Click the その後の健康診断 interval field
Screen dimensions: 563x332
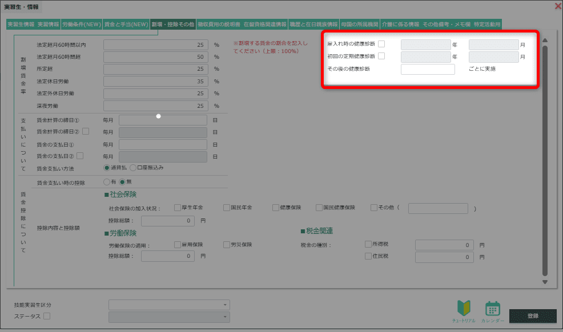(428, 69)
